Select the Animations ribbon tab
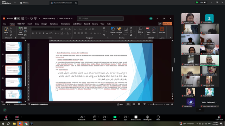 coord(65,24)
